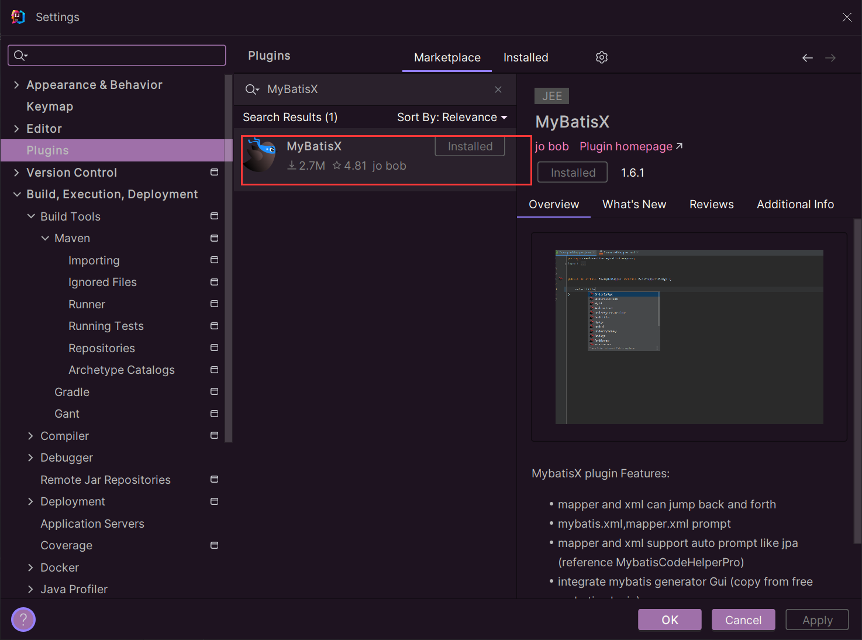Viewport: 862px width, 640px height.
Task: Click project-level icon beside Gradle
Action: tap(215, 391)
